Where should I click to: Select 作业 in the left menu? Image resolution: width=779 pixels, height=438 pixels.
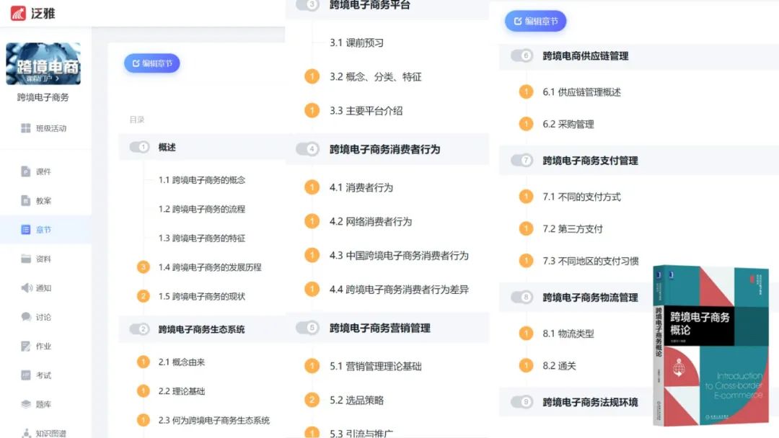click(x=43, y=347)
